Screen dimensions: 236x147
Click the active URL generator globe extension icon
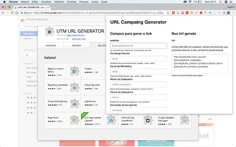(x=228, y=13)
